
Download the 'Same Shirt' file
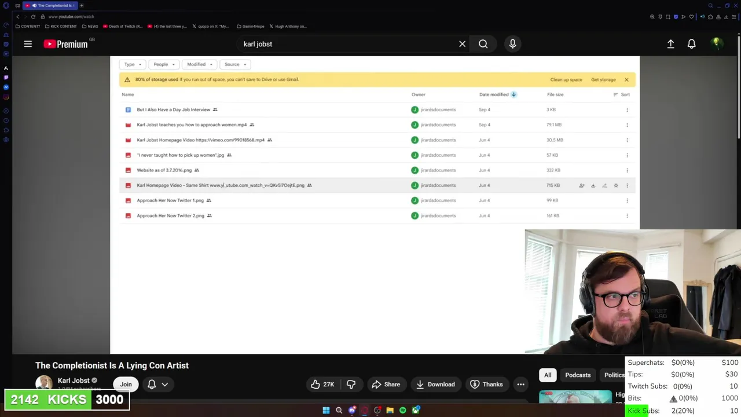tap(593, 185)
